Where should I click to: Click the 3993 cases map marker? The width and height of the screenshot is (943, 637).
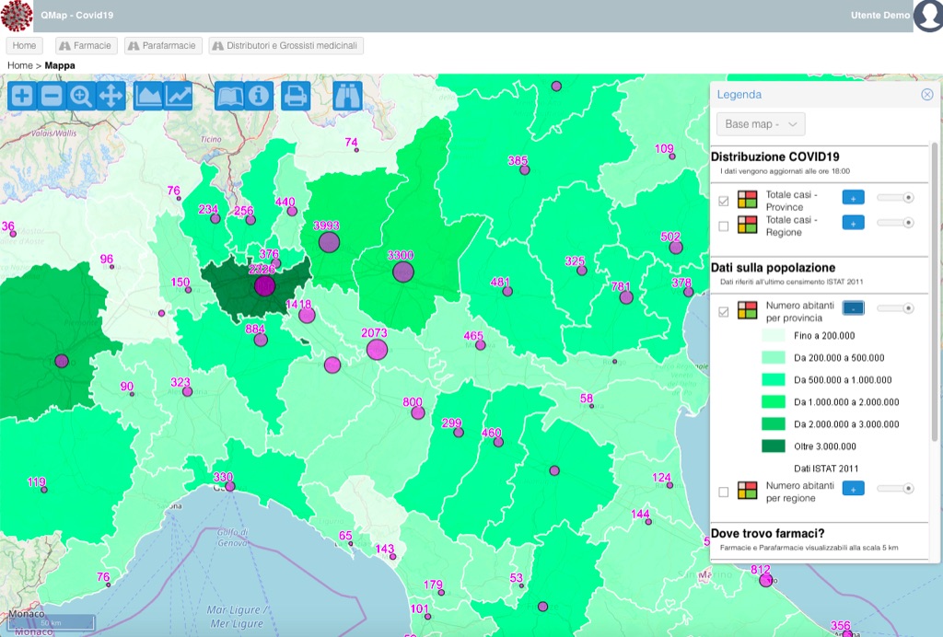[x=329, y=242]
